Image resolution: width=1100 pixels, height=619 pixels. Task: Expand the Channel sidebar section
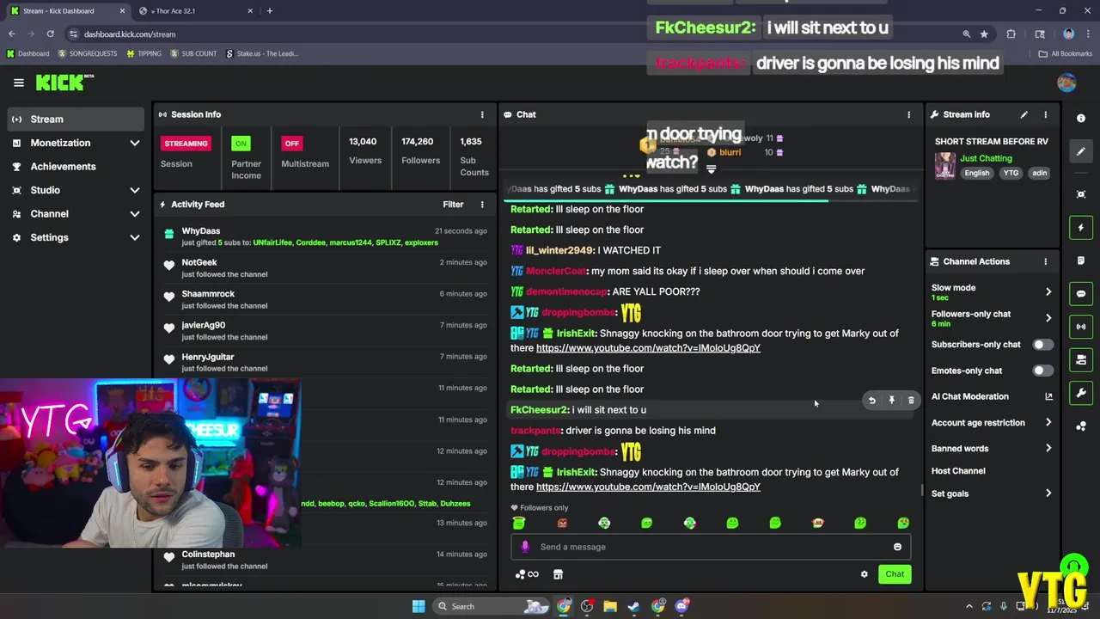tap(135, 214)
